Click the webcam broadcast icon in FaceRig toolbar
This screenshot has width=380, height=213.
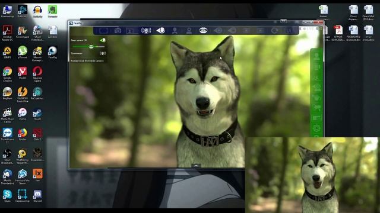pyautogui.click(x=146, y=30)
